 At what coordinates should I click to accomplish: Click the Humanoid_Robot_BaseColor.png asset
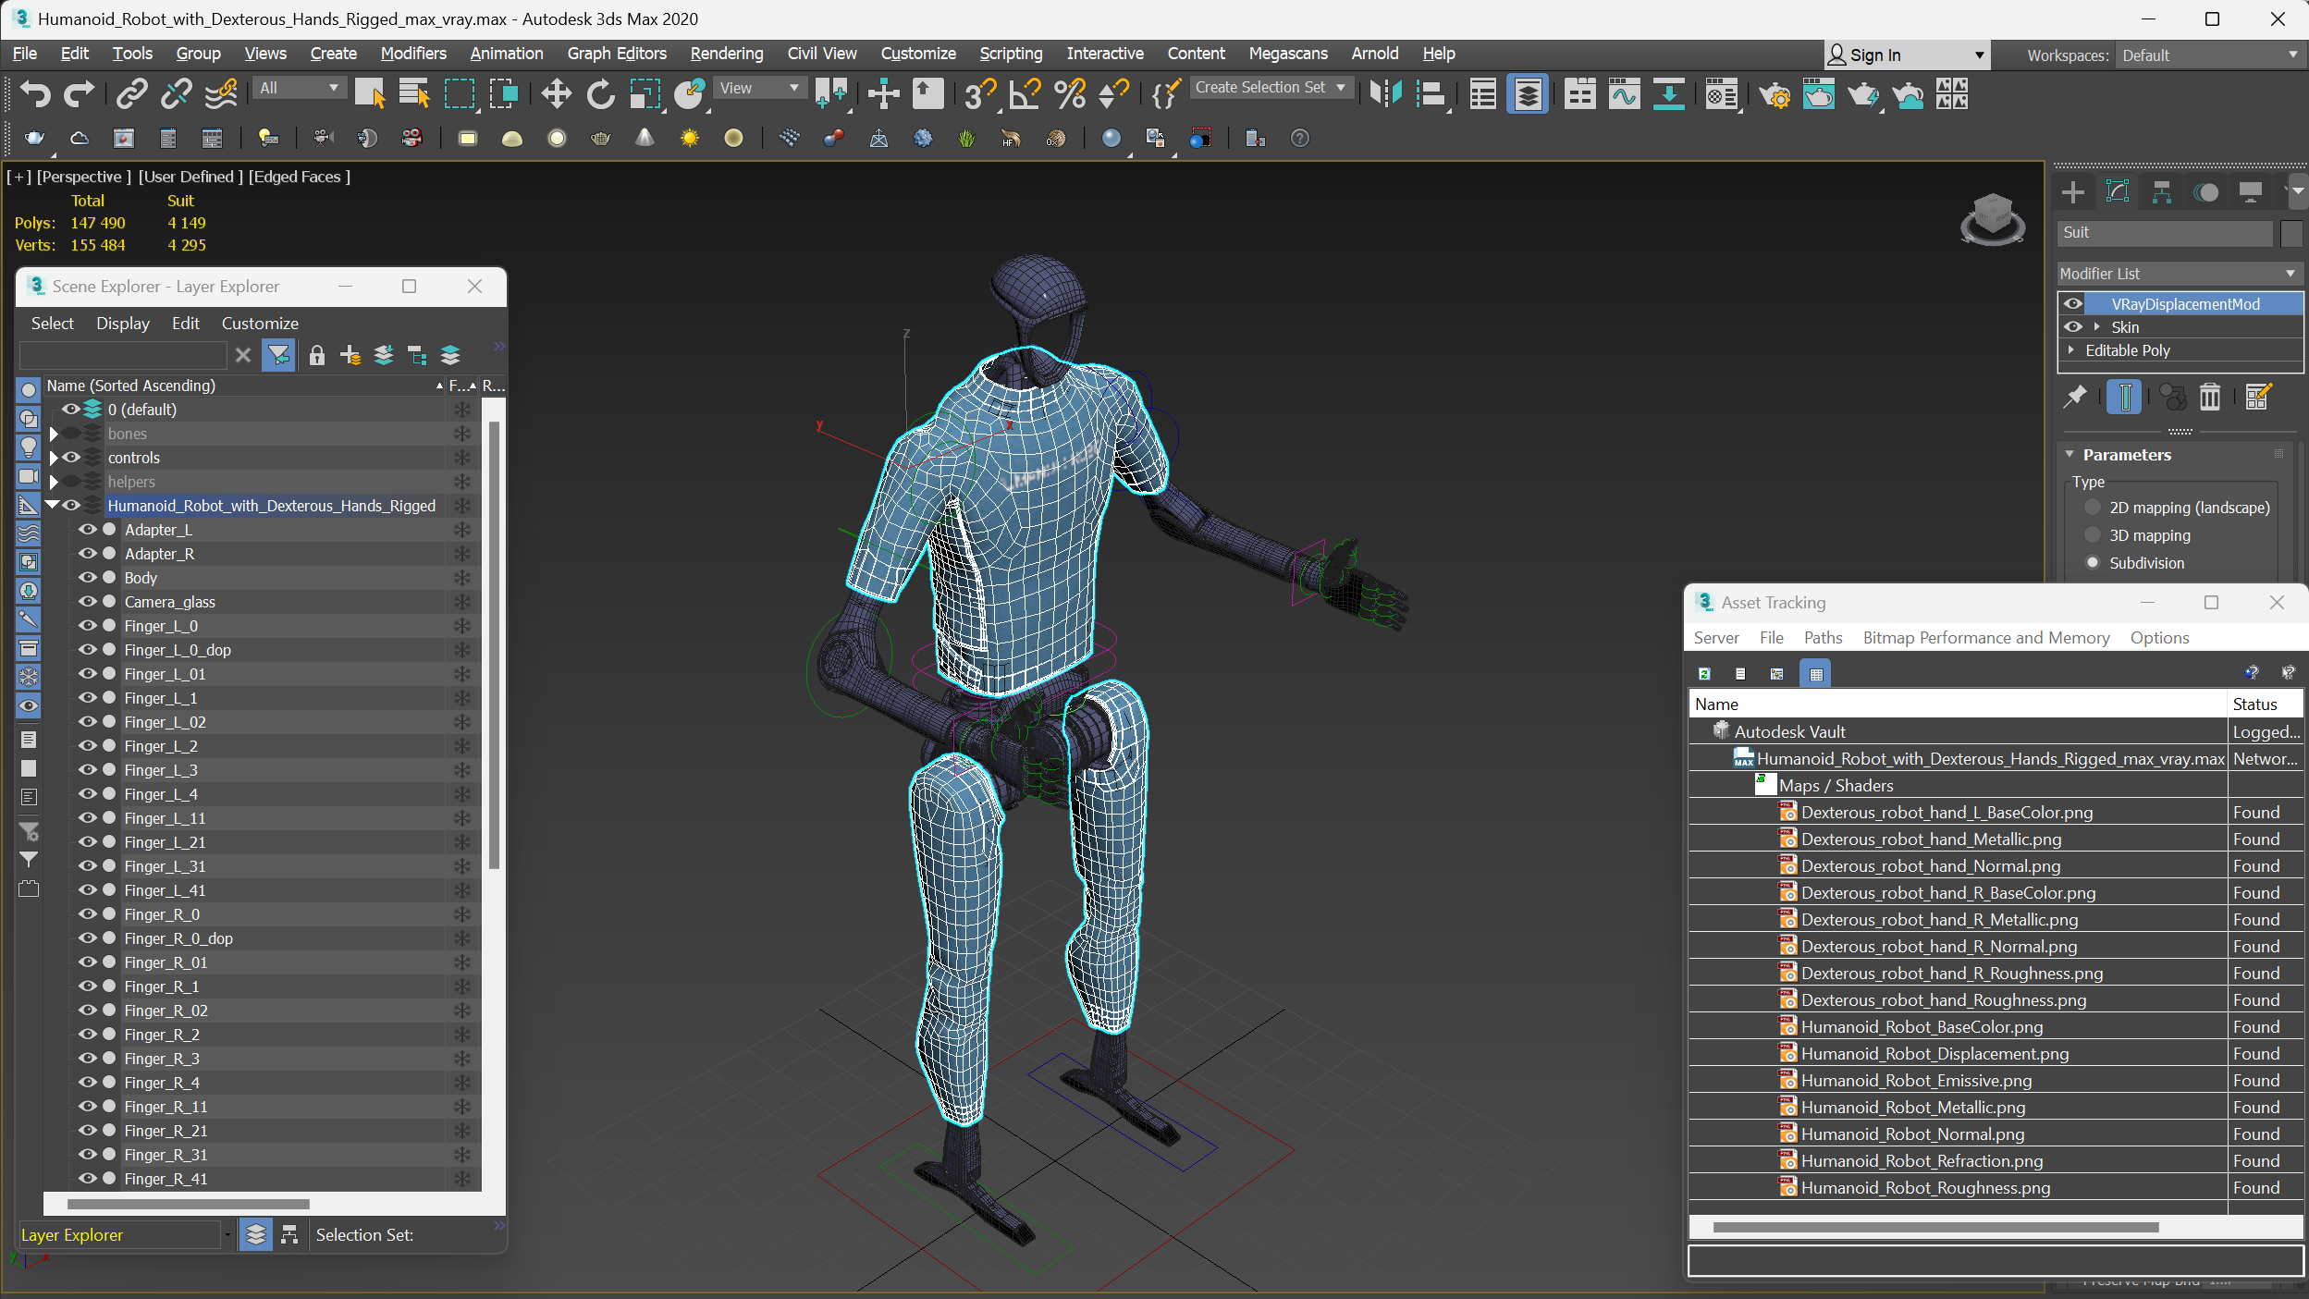tap(1921, 1026)
